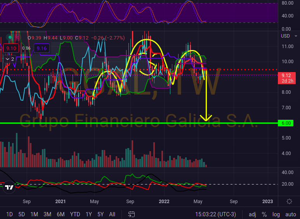Screen dimensions: 300x219
Task: Open the go-to-date calendar icon
Action: click(x=132, y=214)
